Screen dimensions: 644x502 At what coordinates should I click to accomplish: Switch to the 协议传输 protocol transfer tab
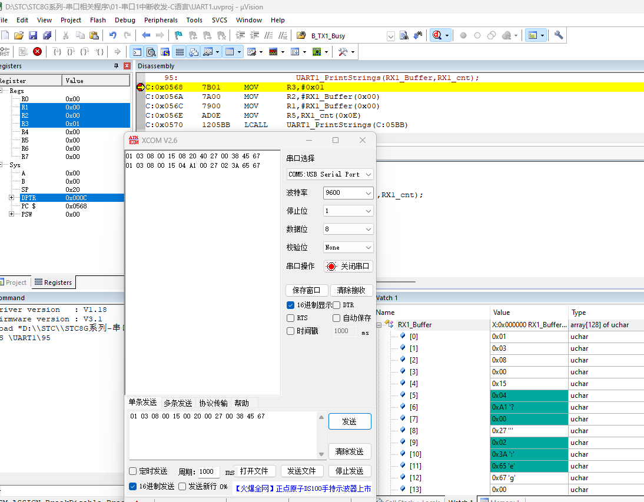point(213,403)
